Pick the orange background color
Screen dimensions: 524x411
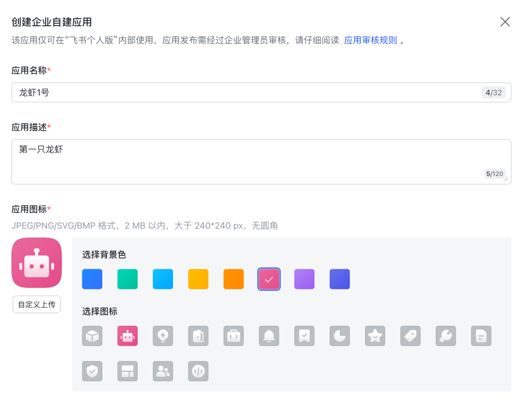point(234,279)
